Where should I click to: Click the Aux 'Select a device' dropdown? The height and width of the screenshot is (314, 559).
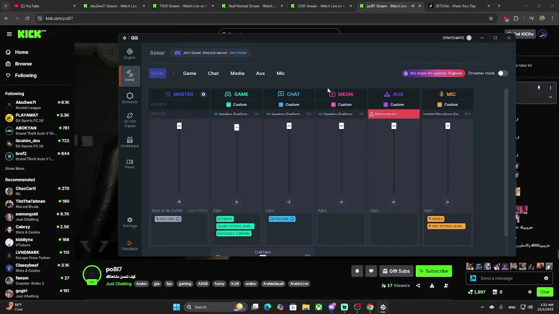(394, 114)
